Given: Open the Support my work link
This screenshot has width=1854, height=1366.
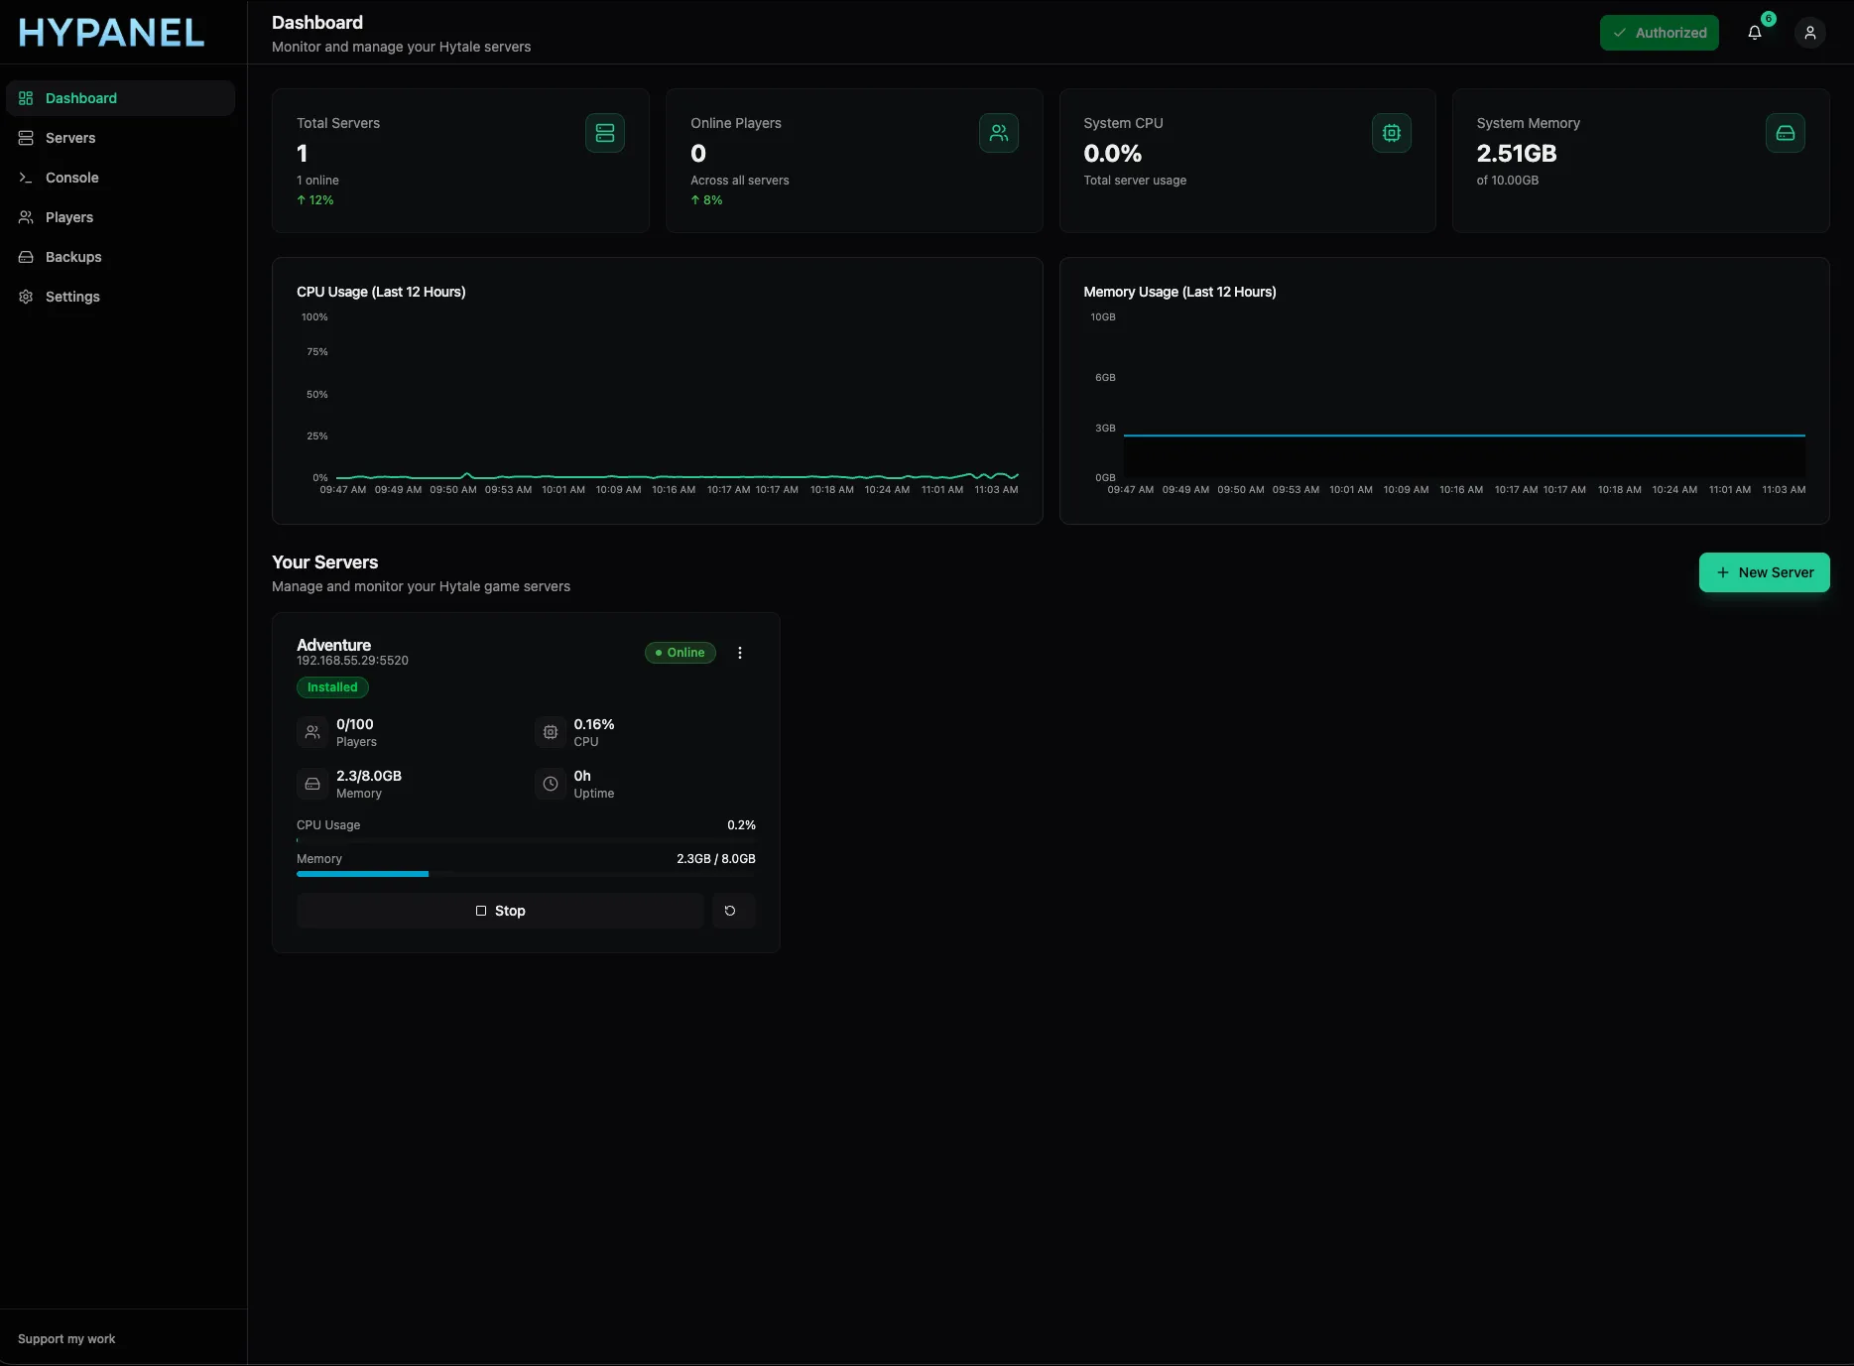Looking at the screenshot, I should (x=65, y=1338).
